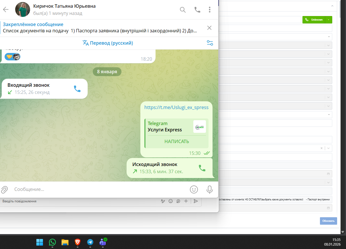Open text formatting icon in back window
Viewport: 346px width, 249px height.
[163, 201]
